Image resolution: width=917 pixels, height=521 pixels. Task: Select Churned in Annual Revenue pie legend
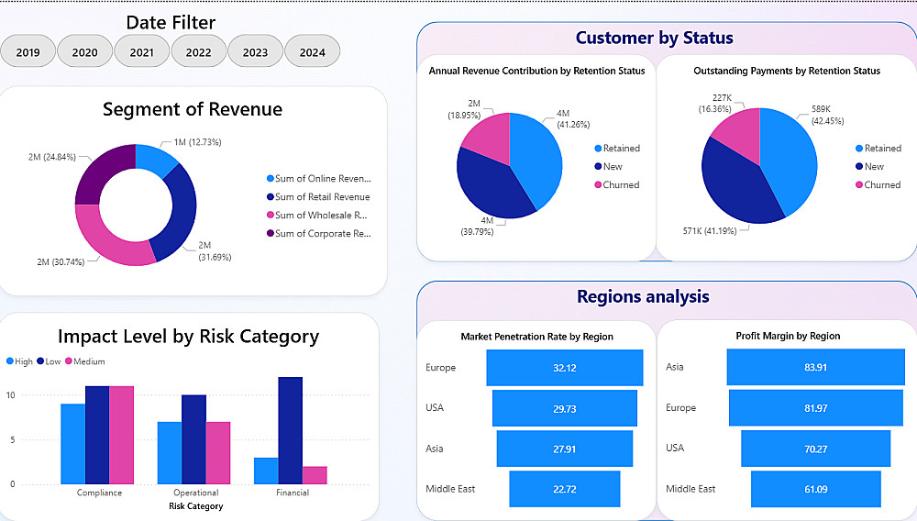(617, 184)
